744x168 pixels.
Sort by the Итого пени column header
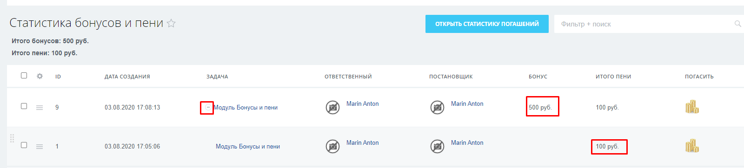point(613,77)
